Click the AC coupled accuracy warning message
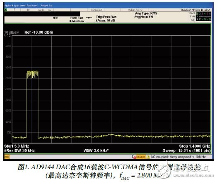 (x=178, y=157)
